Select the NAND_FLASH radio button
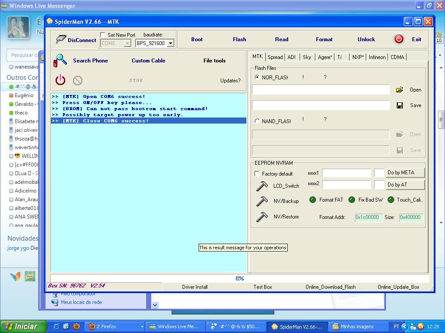This screenshot has width=445, height=333. coord(257,121)
